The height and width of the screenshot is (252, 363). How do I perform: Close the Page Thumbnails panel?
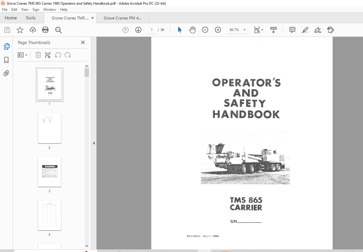coord(83,42)
